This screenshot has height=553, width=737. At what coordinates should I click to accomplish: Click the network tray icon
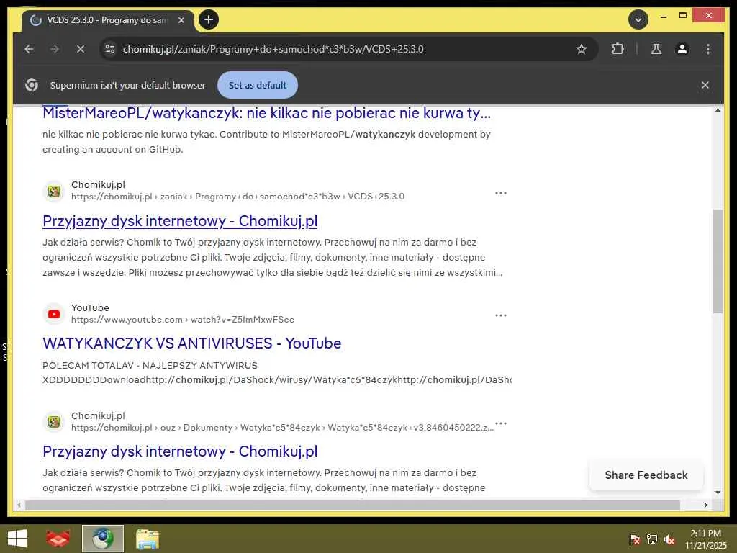click(x=652, y=539)
